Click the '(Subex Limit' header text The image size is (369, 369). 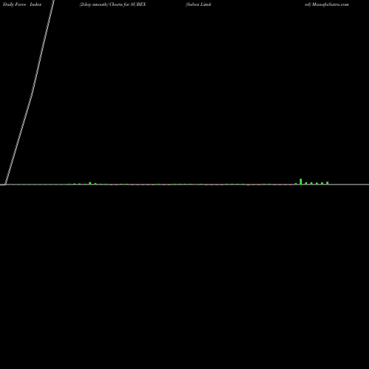199,4
